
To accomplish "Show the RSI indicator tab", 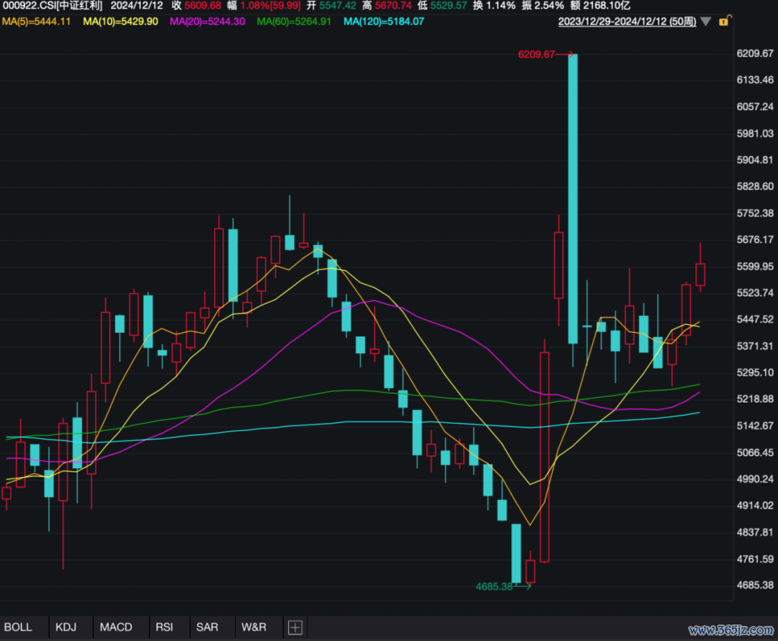I will pos(164,627).
